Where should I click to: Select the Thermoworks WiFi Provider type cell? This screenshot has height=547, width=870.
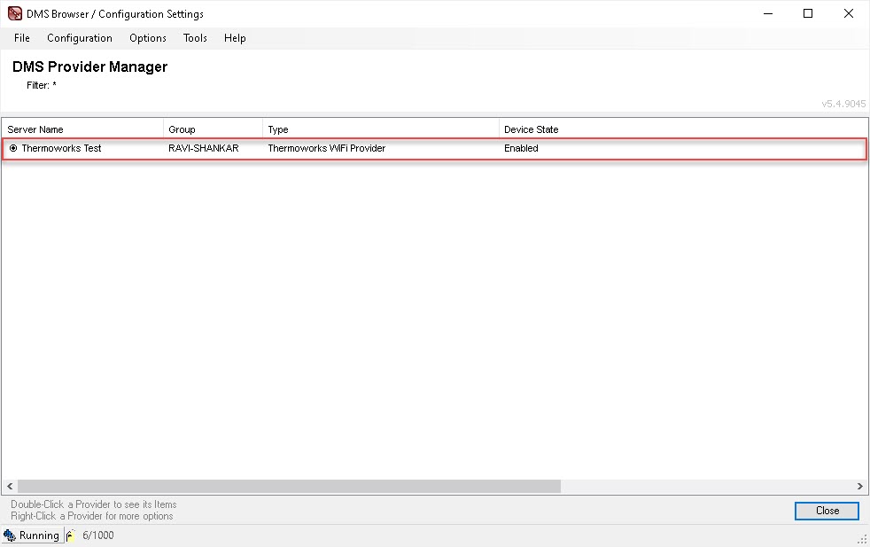(327, 149)
